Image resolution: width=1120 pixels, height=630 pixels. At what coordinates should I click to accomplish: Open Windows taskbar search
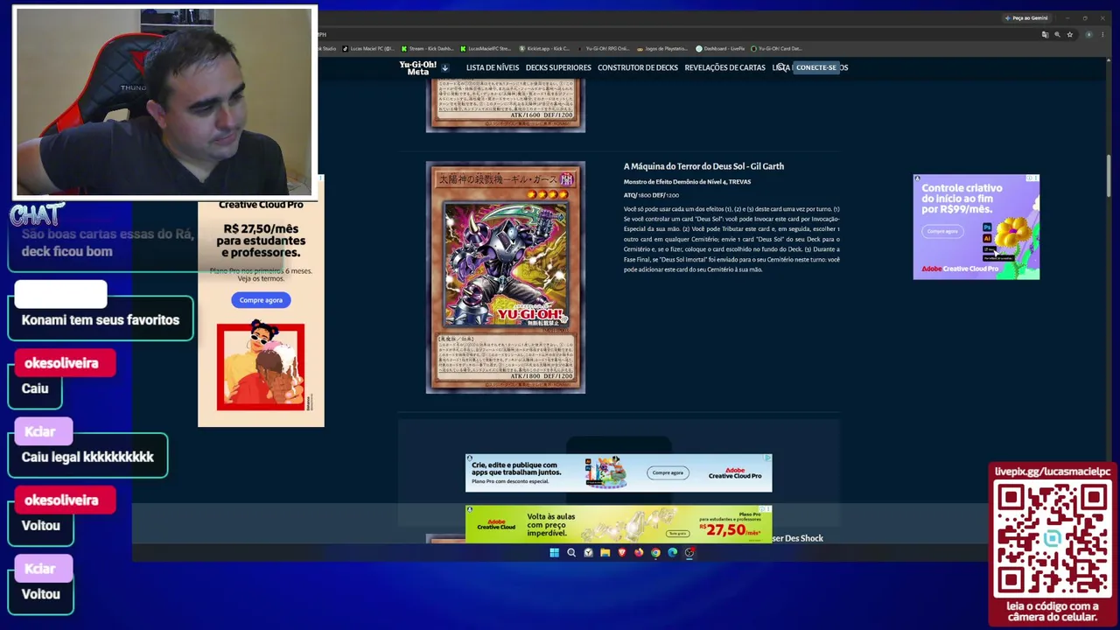point(571,552)
